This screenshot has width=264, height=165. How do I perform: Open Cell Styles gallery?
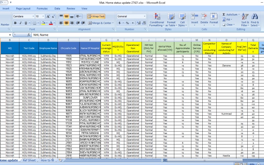(182, 20)
